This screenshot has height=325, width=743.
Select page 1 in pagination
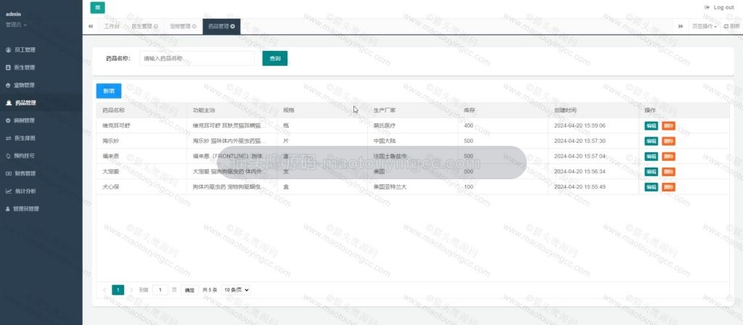point(118,290)
